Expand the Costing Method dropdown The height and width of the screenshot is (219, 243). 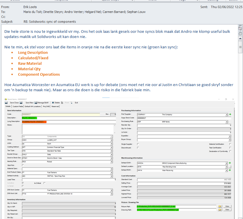[x=111, y=147]
